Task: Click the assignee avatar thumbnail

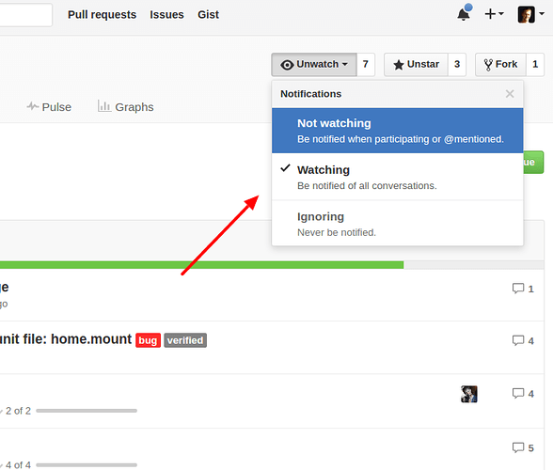Action: click(469, 394)
